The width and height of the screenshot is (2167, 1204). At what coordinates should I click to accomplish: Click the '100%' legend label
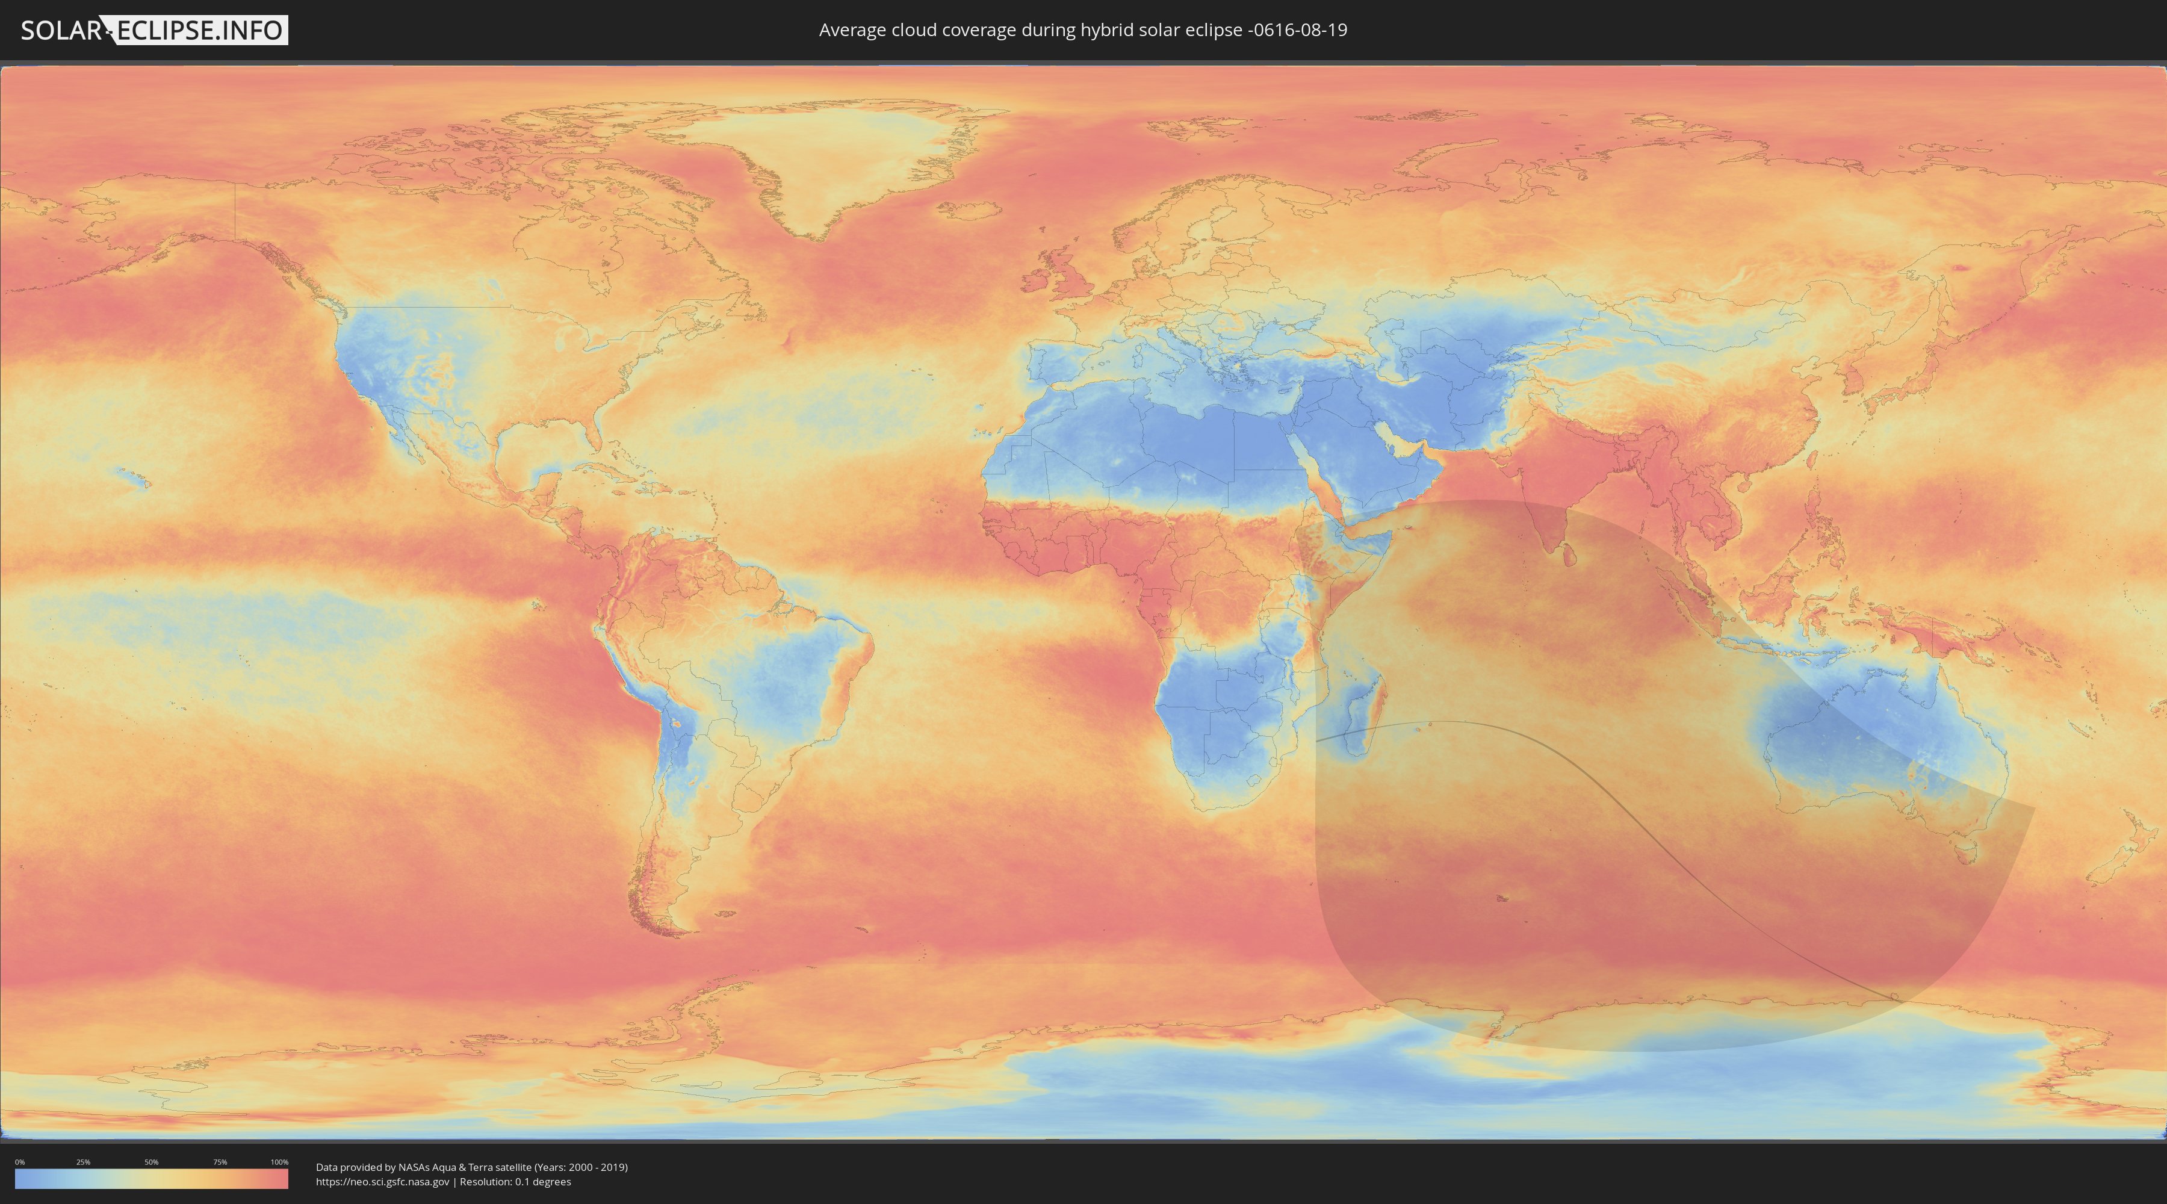[x=279, y=1162]
